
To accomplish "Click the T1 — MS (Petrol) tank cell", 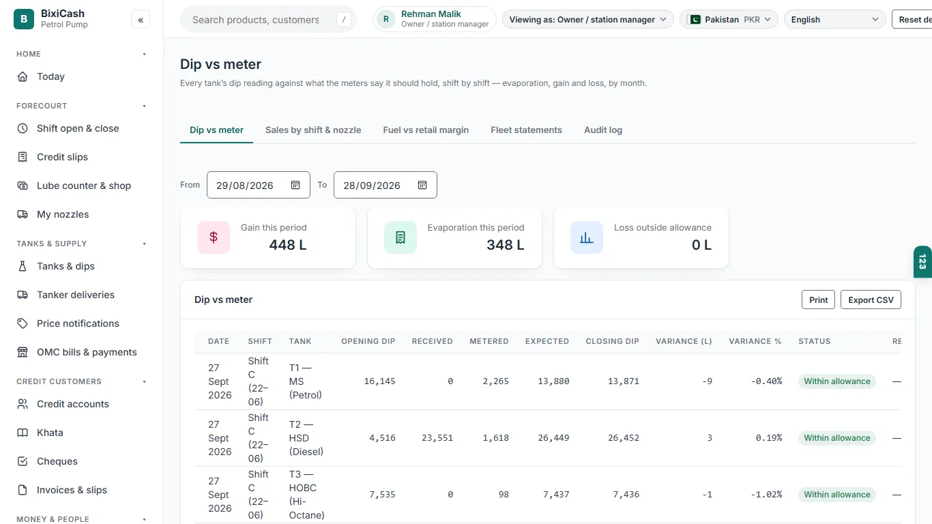I will click(306, 381).
